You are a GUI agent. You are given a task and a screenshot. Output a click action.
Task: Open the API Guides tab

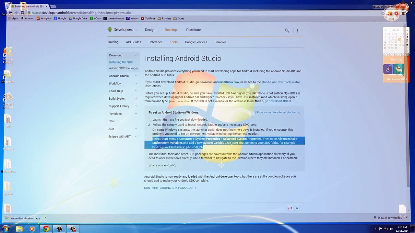134,42
